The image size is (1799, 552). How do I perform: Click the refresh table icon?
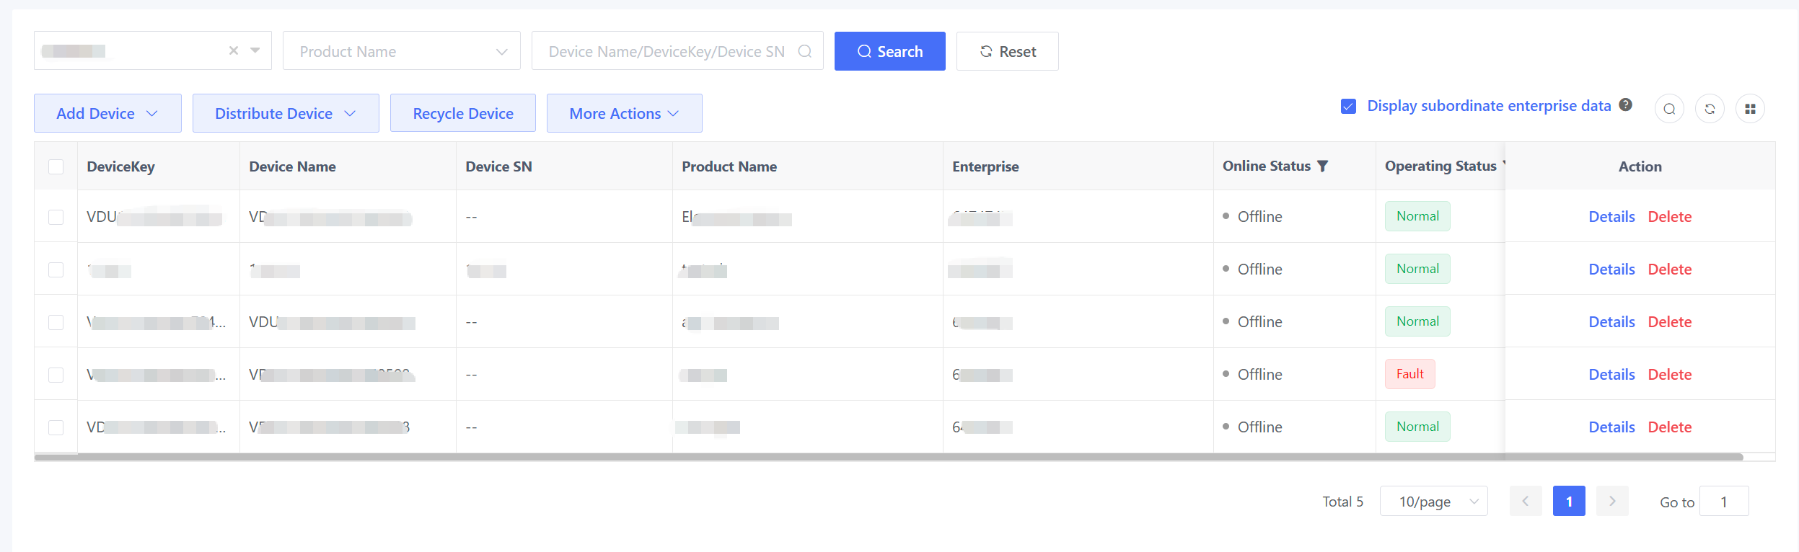(1710, 109)
